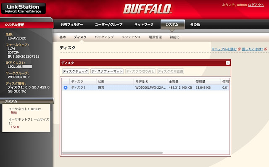
Task: Click the 1518 frame size value
Action: [x=15, y=127]
